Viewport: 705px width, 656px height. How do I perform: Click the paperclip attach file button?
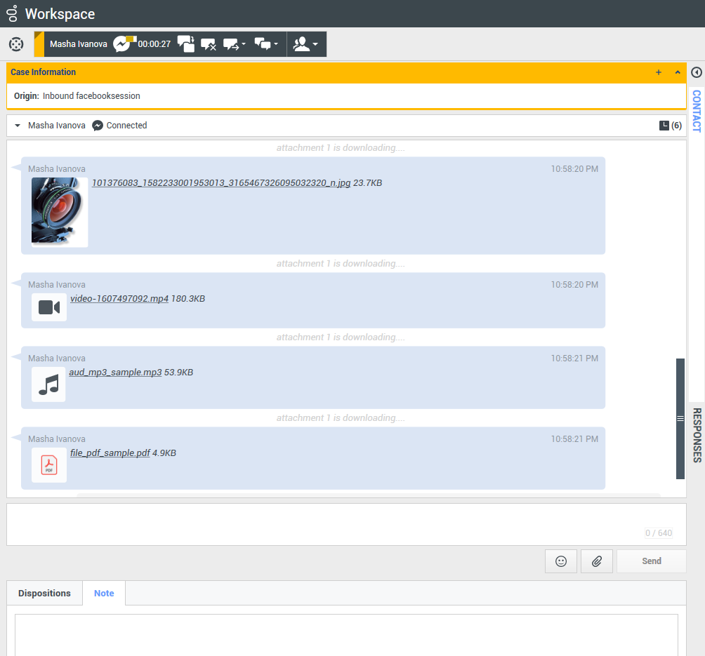tap(596, 561)
